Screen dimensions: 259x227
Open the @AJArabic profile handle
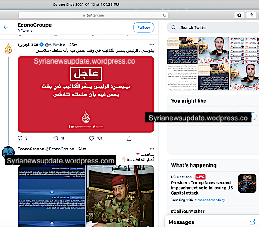click(x=55, y=45)
